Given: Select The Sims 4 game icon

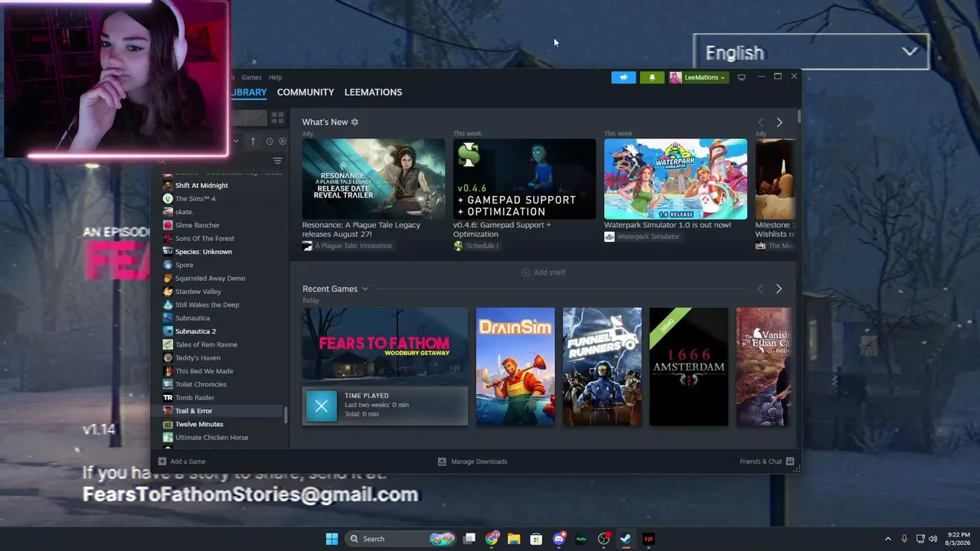Looking at the screenshot, I should tap(168, 198).
